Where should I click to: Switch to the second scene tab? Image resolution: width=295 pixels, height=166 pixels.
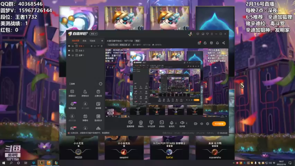point(84,41)
